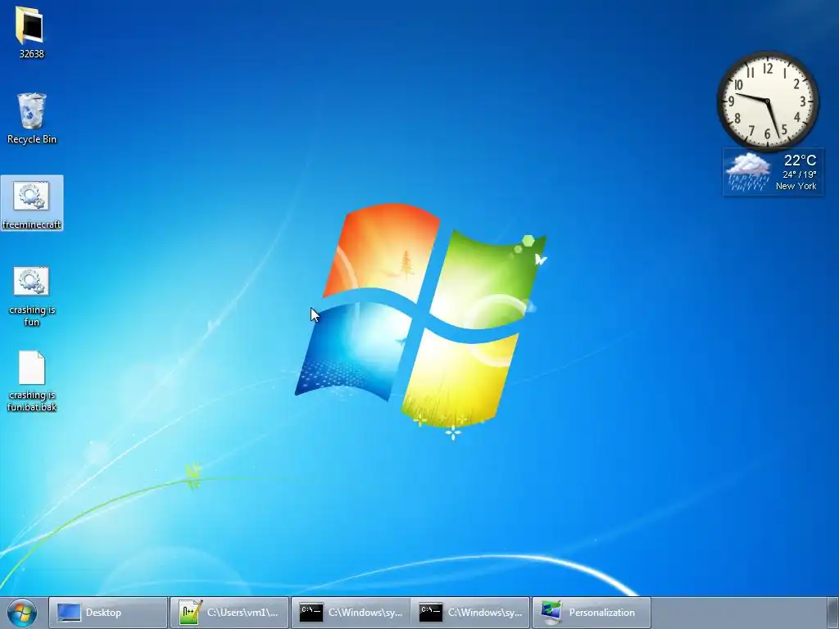Switch to the Notepad++ C:\Users\vm1 taskbar button
Screen dimensions: 839x629
tap(229, 613)
